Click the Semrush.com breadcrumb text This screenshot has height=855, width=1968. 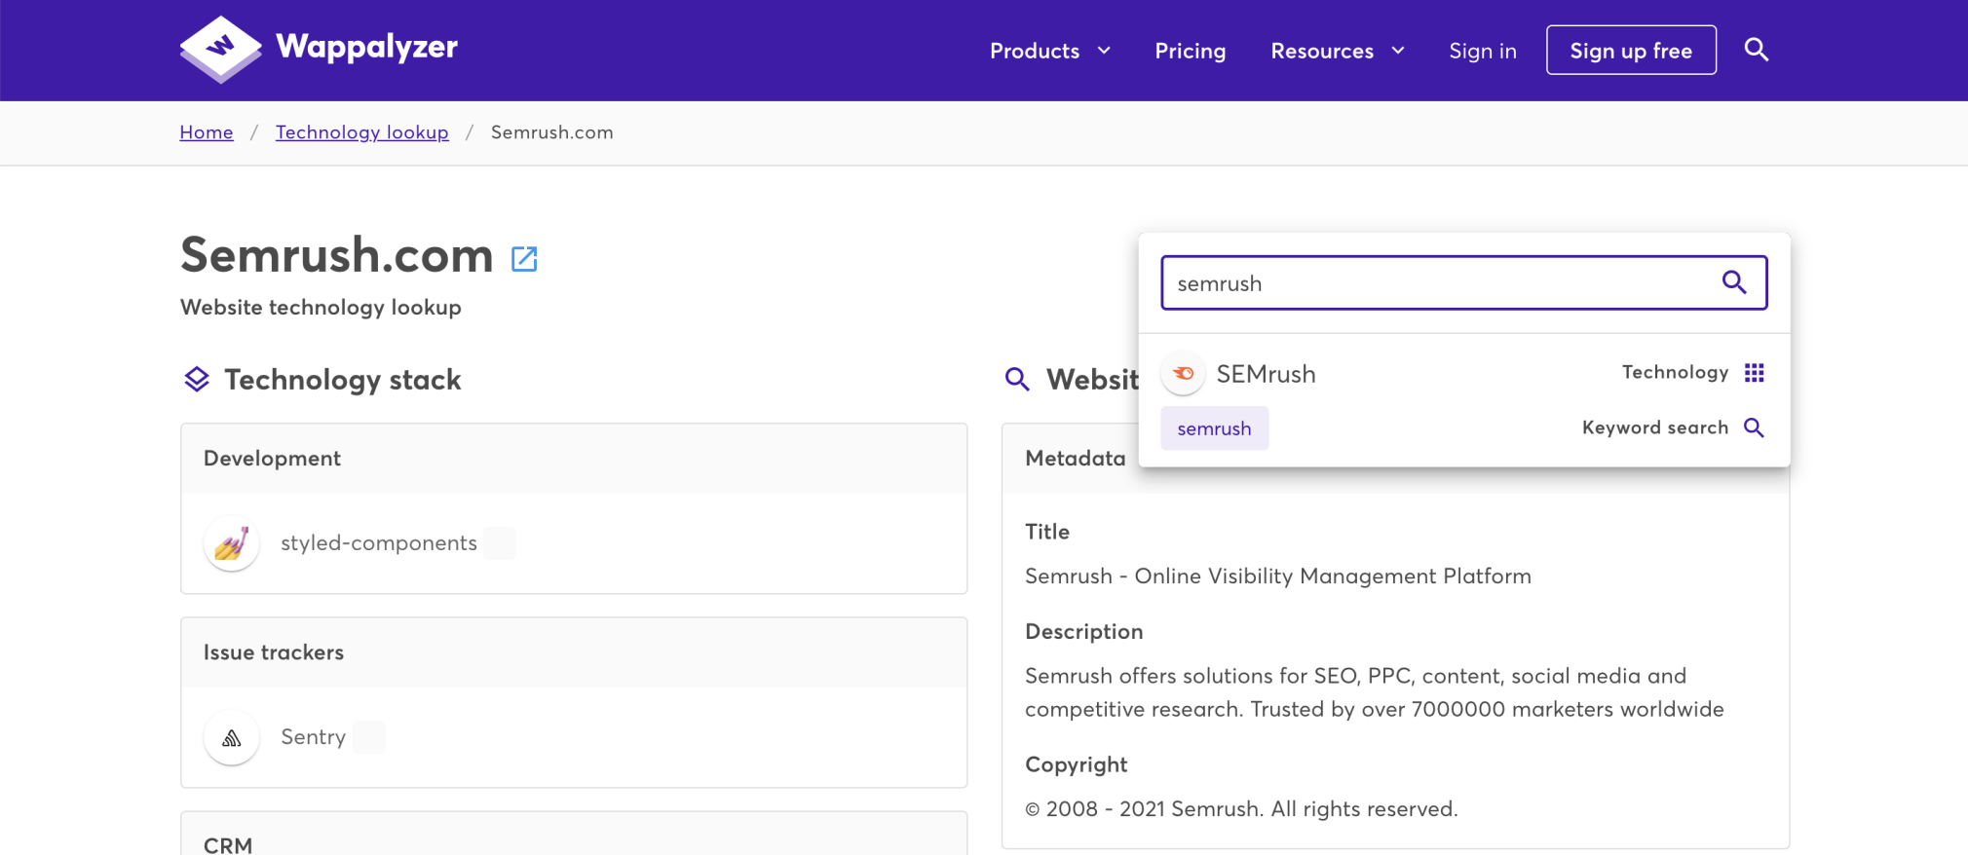coord(552,132)
